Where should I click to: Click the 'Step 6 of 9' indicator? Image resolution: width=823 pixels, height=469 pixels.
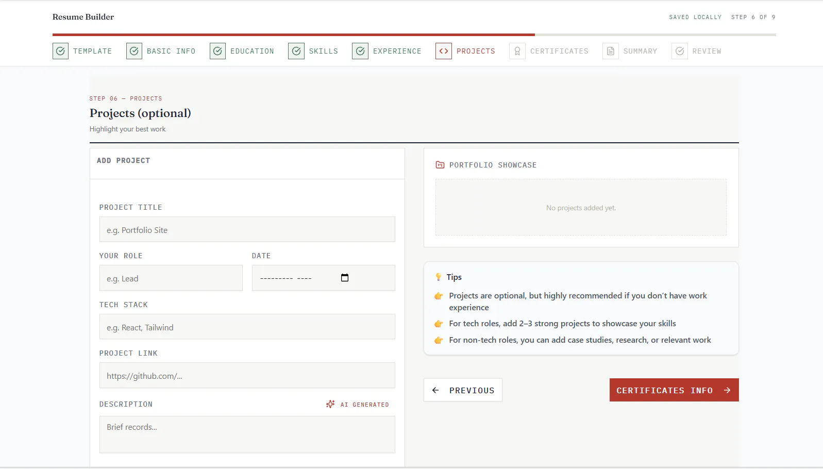[753, 17]
